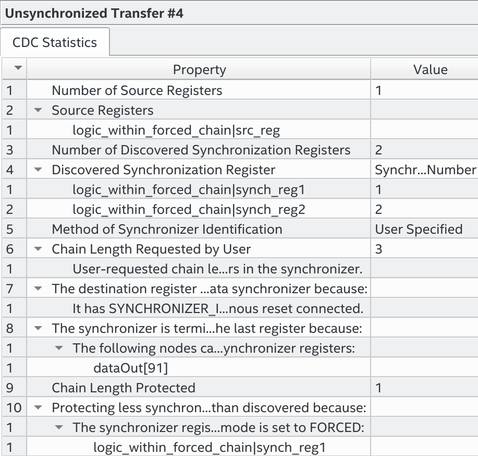Select the synch_reg2 discovered register row
This screenshot has height=456, width=478.
click(189, 210)
